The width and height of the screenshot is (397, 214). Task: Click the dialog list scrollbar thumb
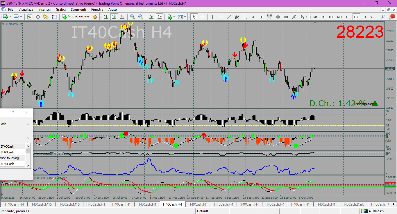tap(28, 151)
